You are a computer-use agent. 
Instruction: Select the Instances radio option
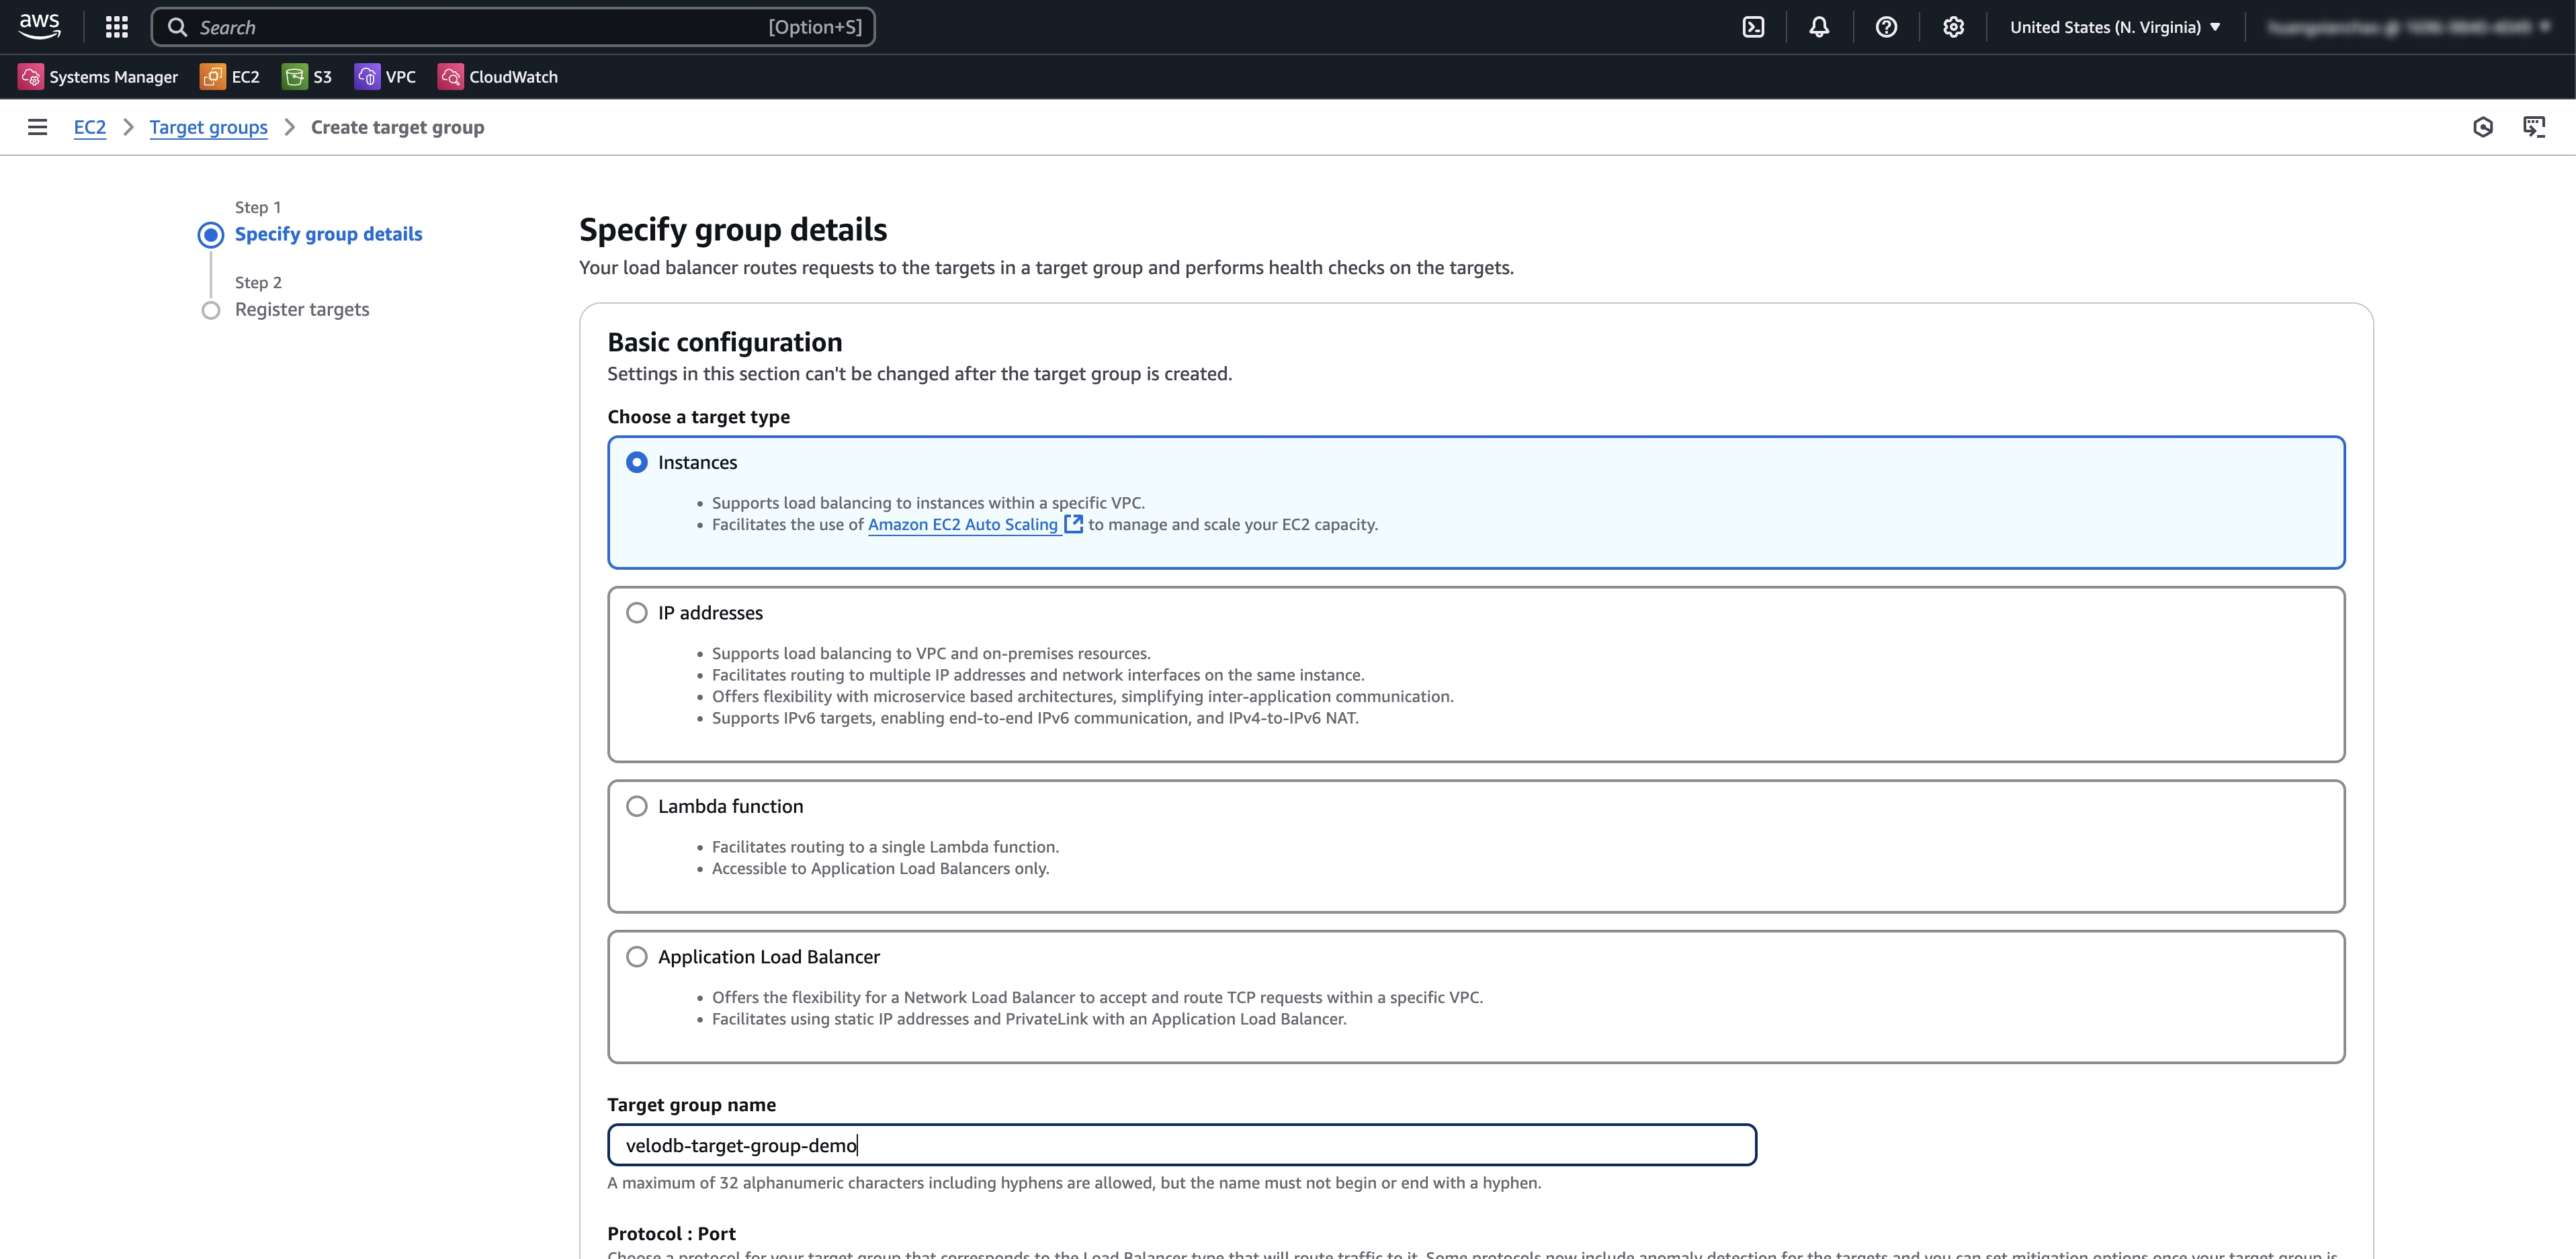pyautogui.click(x=637, y=462)
